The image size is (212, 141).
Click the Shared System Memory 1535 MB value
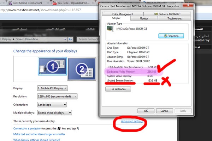click(152, 81)
